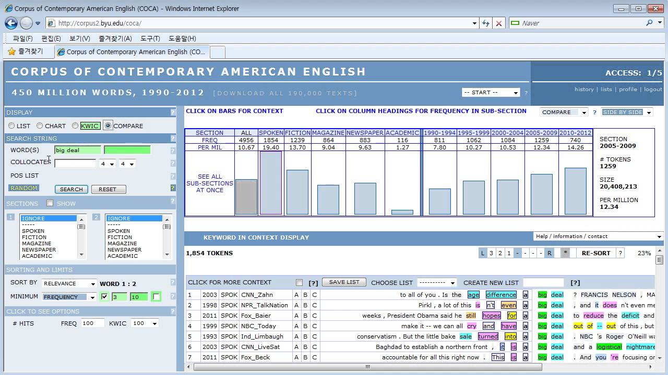668x375 pixels.
Task: Click the SAVE LIST button
Action: click(344, 282)
